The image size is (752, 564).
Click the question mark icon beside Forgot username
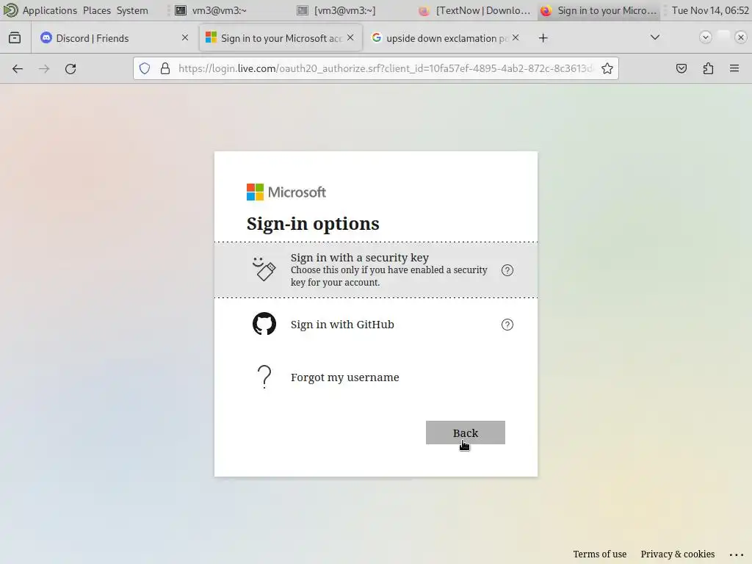click(x=264, y=377)
